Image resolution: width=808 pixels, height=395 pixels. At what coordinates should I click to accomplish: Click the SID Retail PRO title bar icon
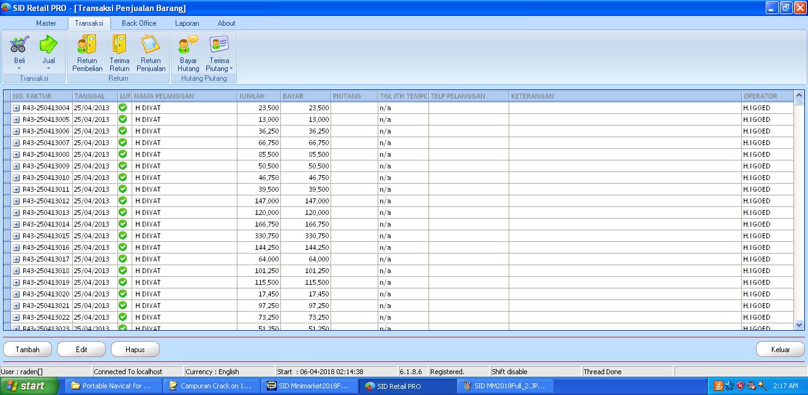(6, 8)
